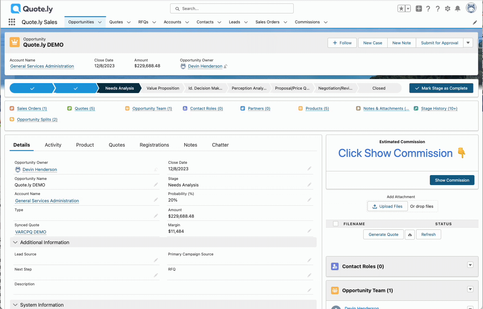Click the Favorites star icon

(x=401, y=9)
